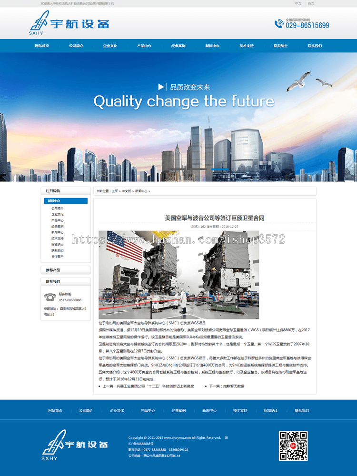Image resolution: width=357 pixels, height=476 pixels.
Task: Click hotline number 029-86515699
Action: tap(307, 26)
